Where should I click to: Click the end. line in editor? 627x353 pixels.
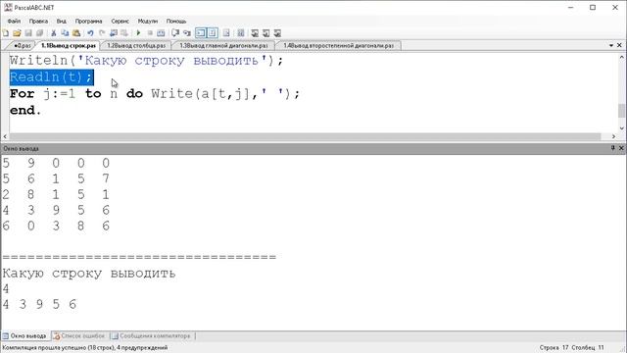pyautogui.click(x=25, y=111)
